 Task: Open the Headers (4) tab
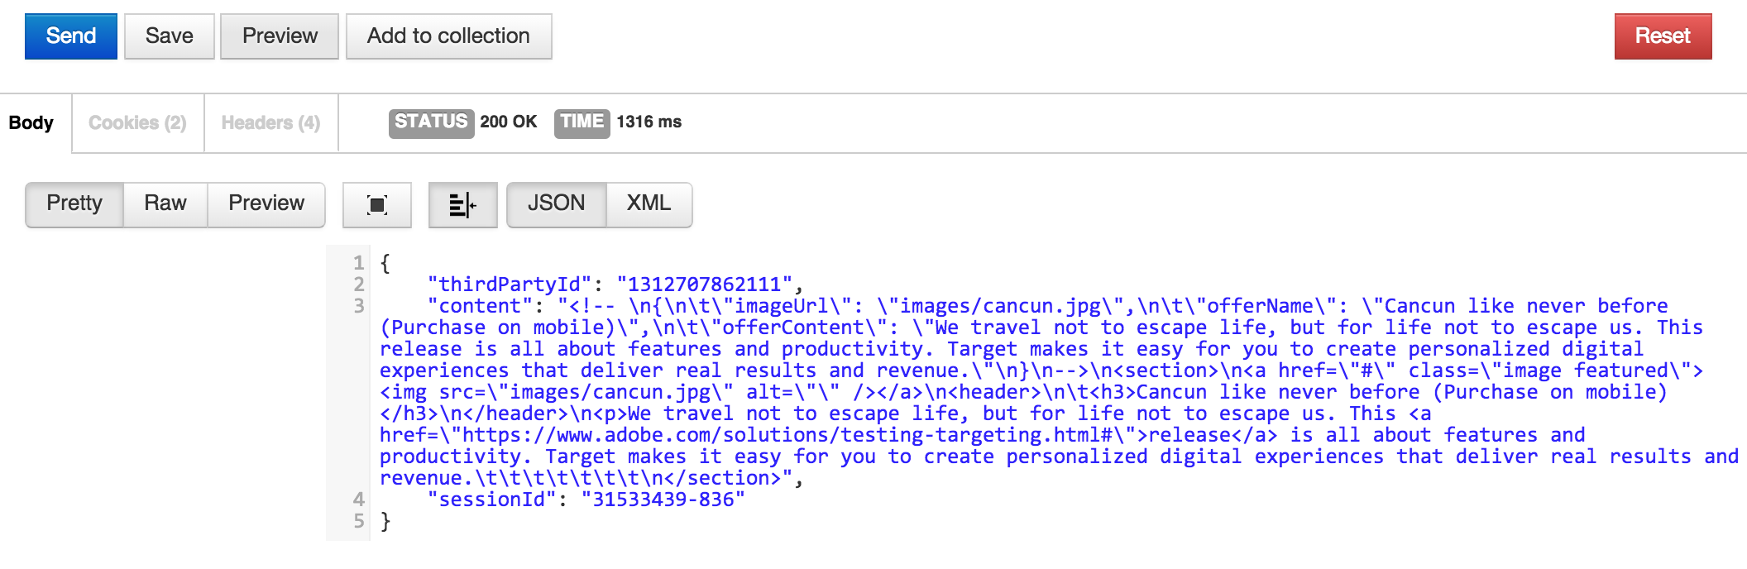click(270, 123)
